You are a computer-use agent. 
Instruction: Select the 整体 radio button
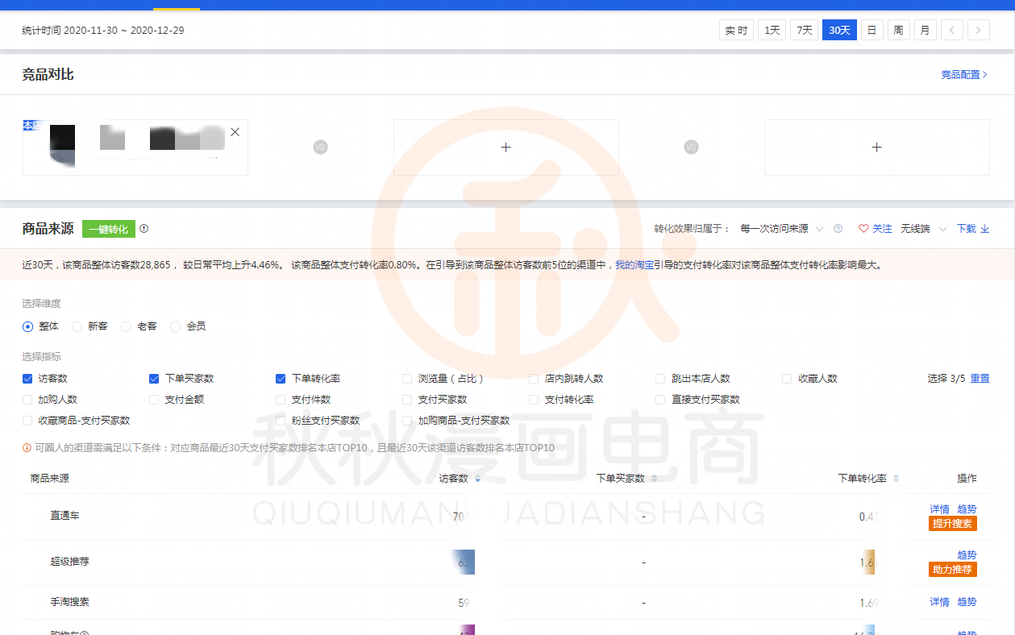[x=28, y=326]
